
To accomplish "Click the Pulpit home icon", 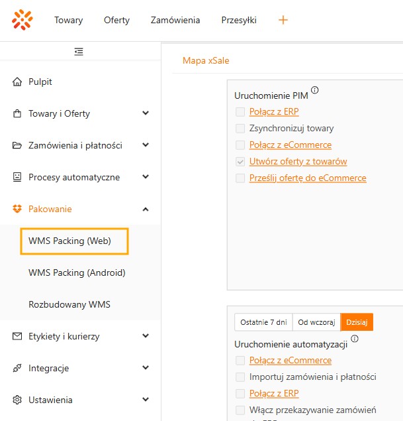I will tap(17, 82).
